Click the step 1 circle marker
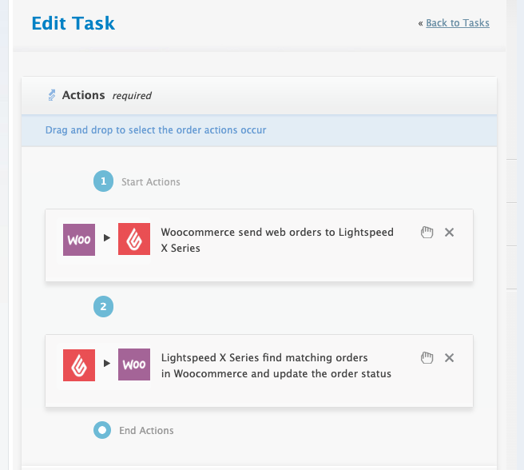524x470 pixels. pyautogui.click(x=103, y=182)
